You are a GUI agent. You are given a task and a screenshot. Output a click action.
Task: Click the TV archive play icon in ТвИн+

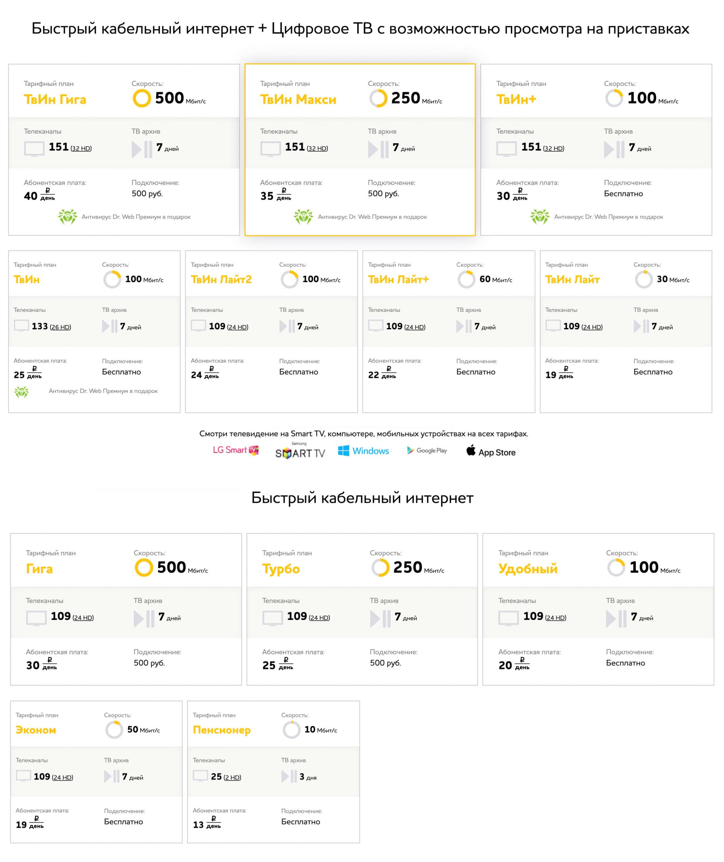614,150
